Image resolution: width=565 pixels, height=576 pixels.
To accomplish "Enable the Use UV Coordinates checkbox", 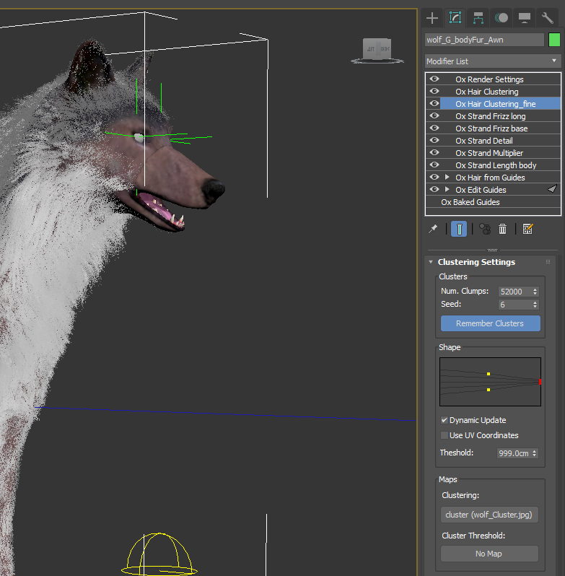I will [x=444, y=435].
